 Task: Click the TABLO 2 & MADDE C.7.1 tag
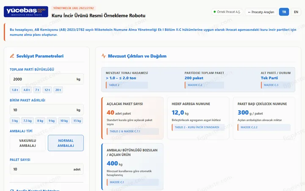click(x=133, y=131)
